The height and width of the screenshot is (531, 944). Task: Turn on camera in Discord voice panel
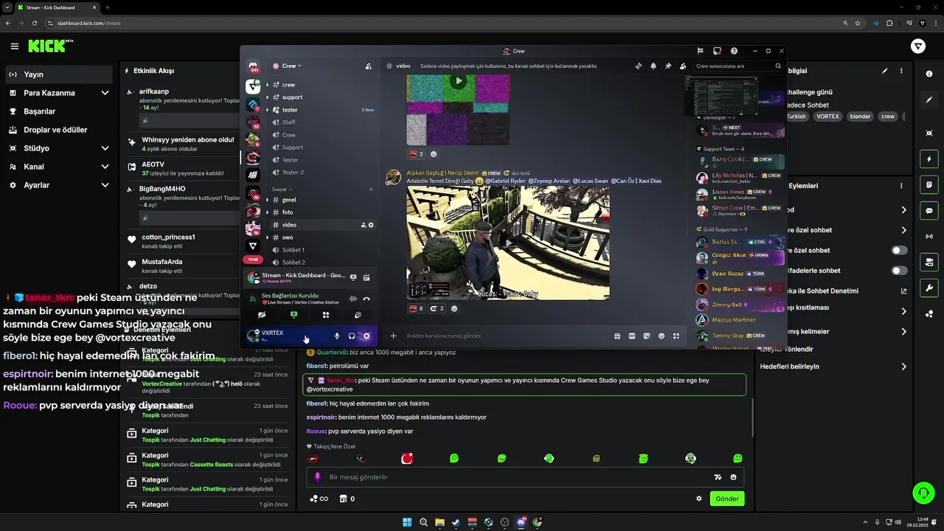pos(261,315)
